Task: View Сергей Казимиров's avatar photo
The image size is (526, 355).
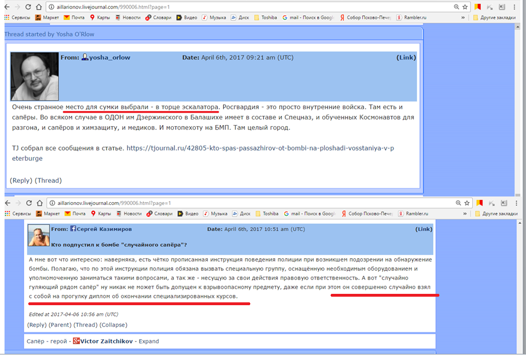Action: click(39, 236)
